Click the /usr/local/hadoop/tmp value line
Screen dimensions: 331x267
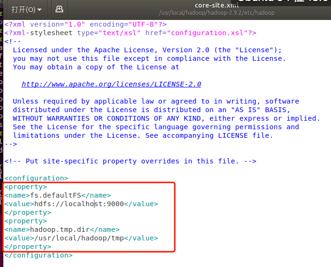81,238
